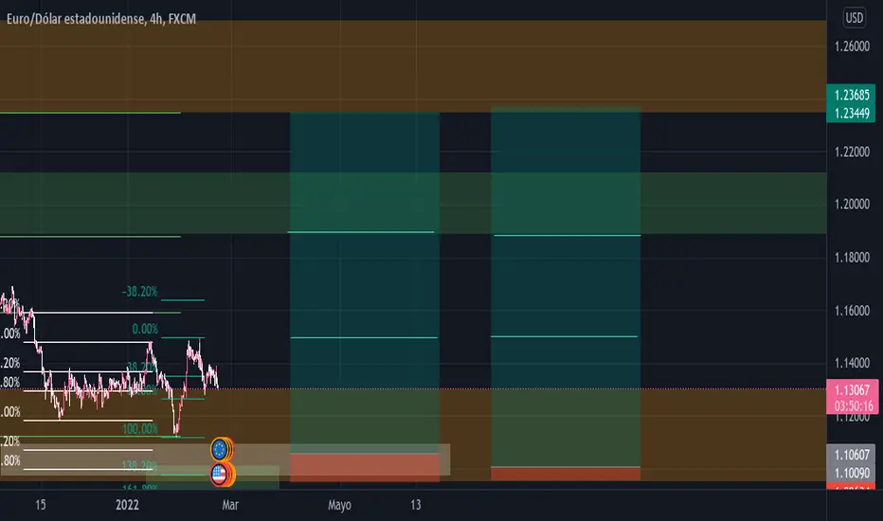Select the green 100.00% Fibonacci level label
883x521 pixels.
click(x=139, y=428)
